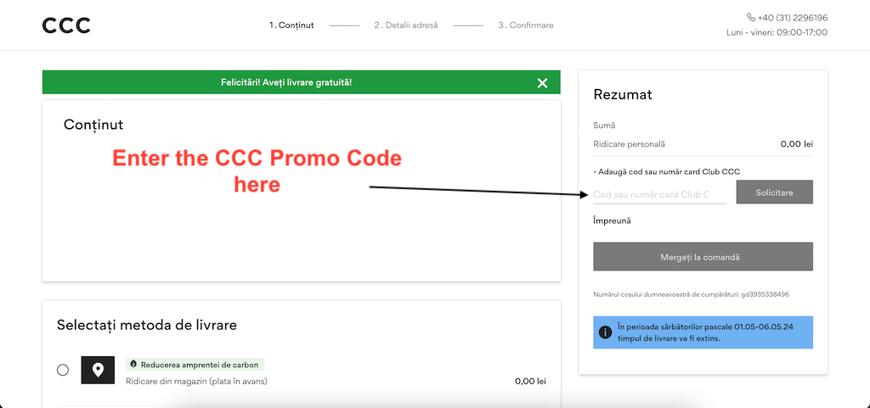Click the Împreună total label

coord(612,221)
